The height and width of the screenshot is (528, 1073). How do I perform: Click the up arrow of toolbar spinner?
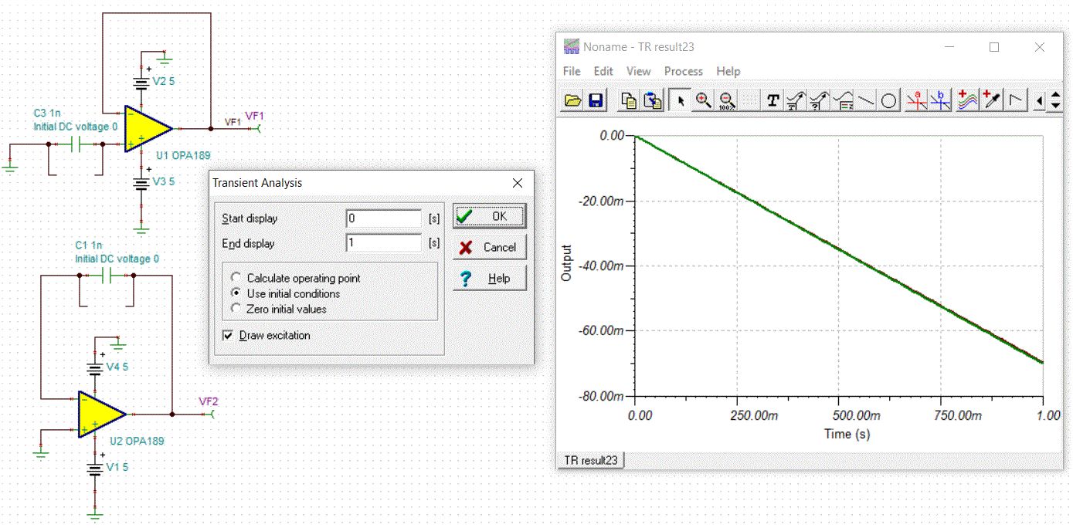tap(1055, 94)
